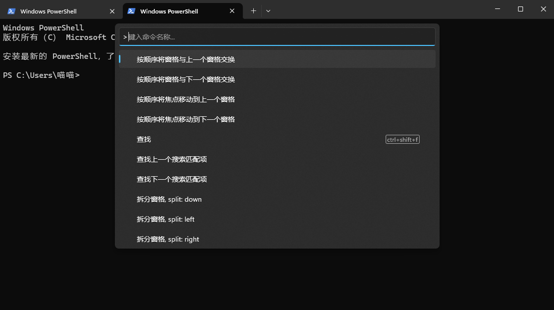The width and height of the screenshot is (554, 310).
Task: Pick 按顺序将焦点移动到下一个窗格 command
Action: (186, 119)
